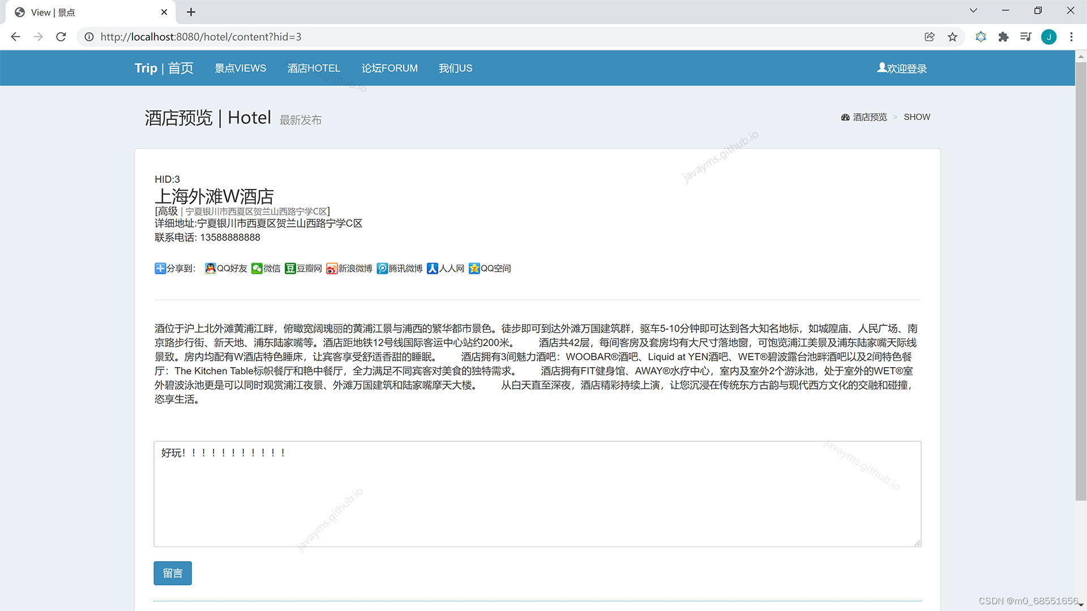The height and width of the screenshot is (611, 1087).
Task: Select the View | 景点 browser tab
Action: pyautogui.click(x=91, y=12)
